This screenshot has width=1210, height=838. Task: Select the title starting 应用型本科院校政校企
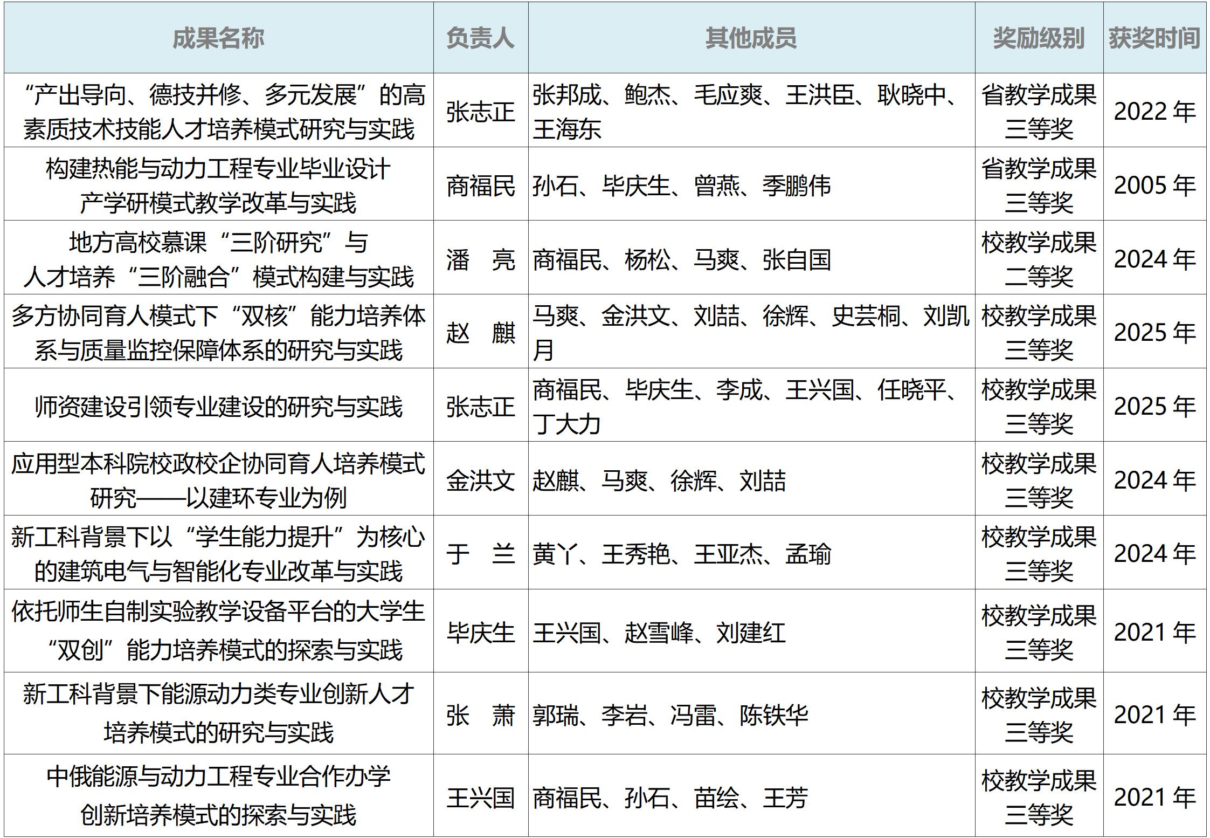coord(218,480)
